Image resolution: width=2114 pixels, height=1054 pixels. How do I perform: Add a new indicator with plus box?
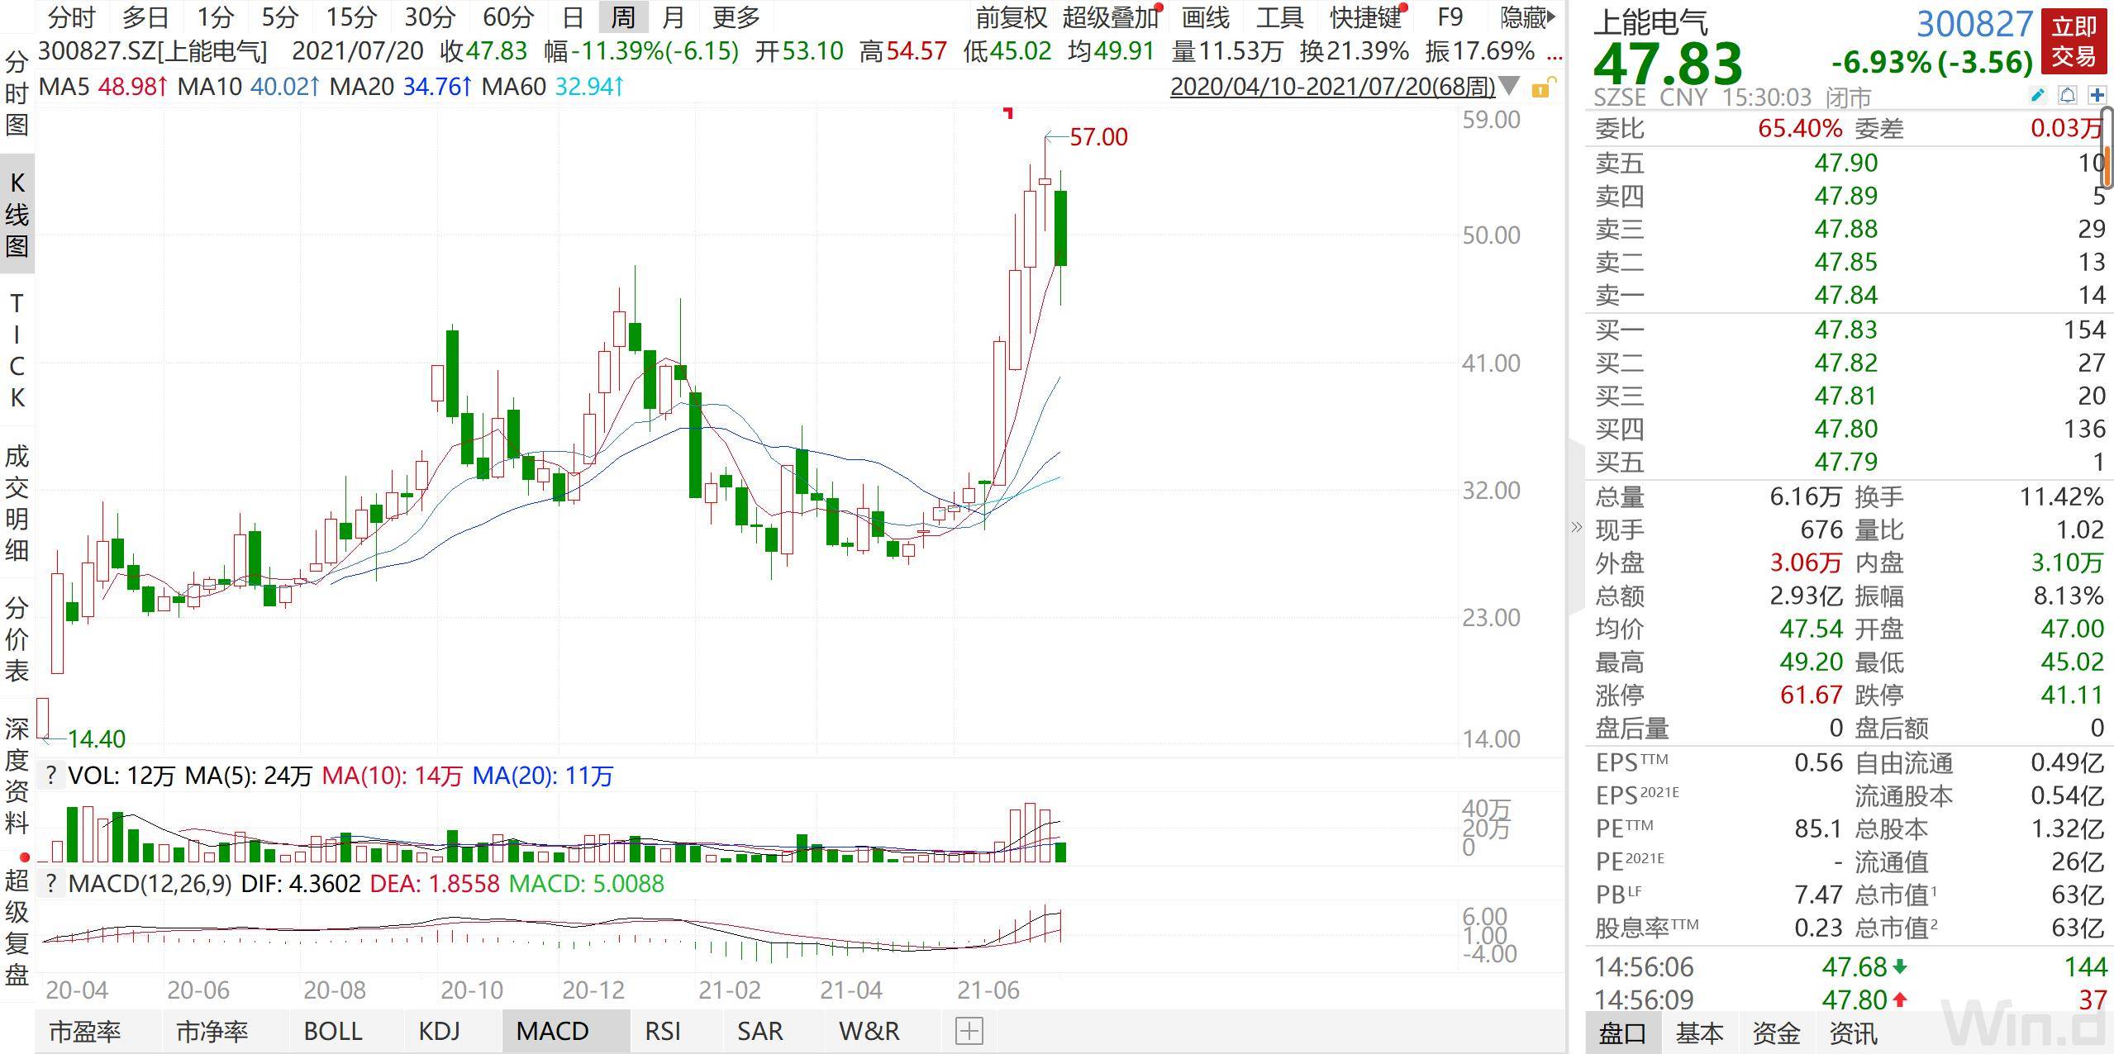[x=969, y=1031]
